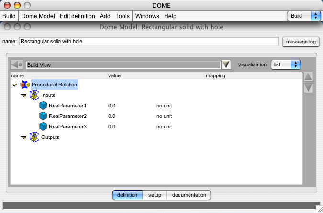323x213 pixels.
Task: Click the window resize grip corner
Action: pos(319,209)
